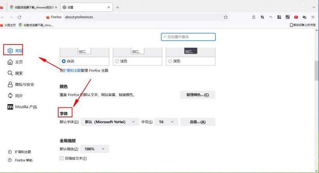Click the red toolbar icon

[296, 17]
